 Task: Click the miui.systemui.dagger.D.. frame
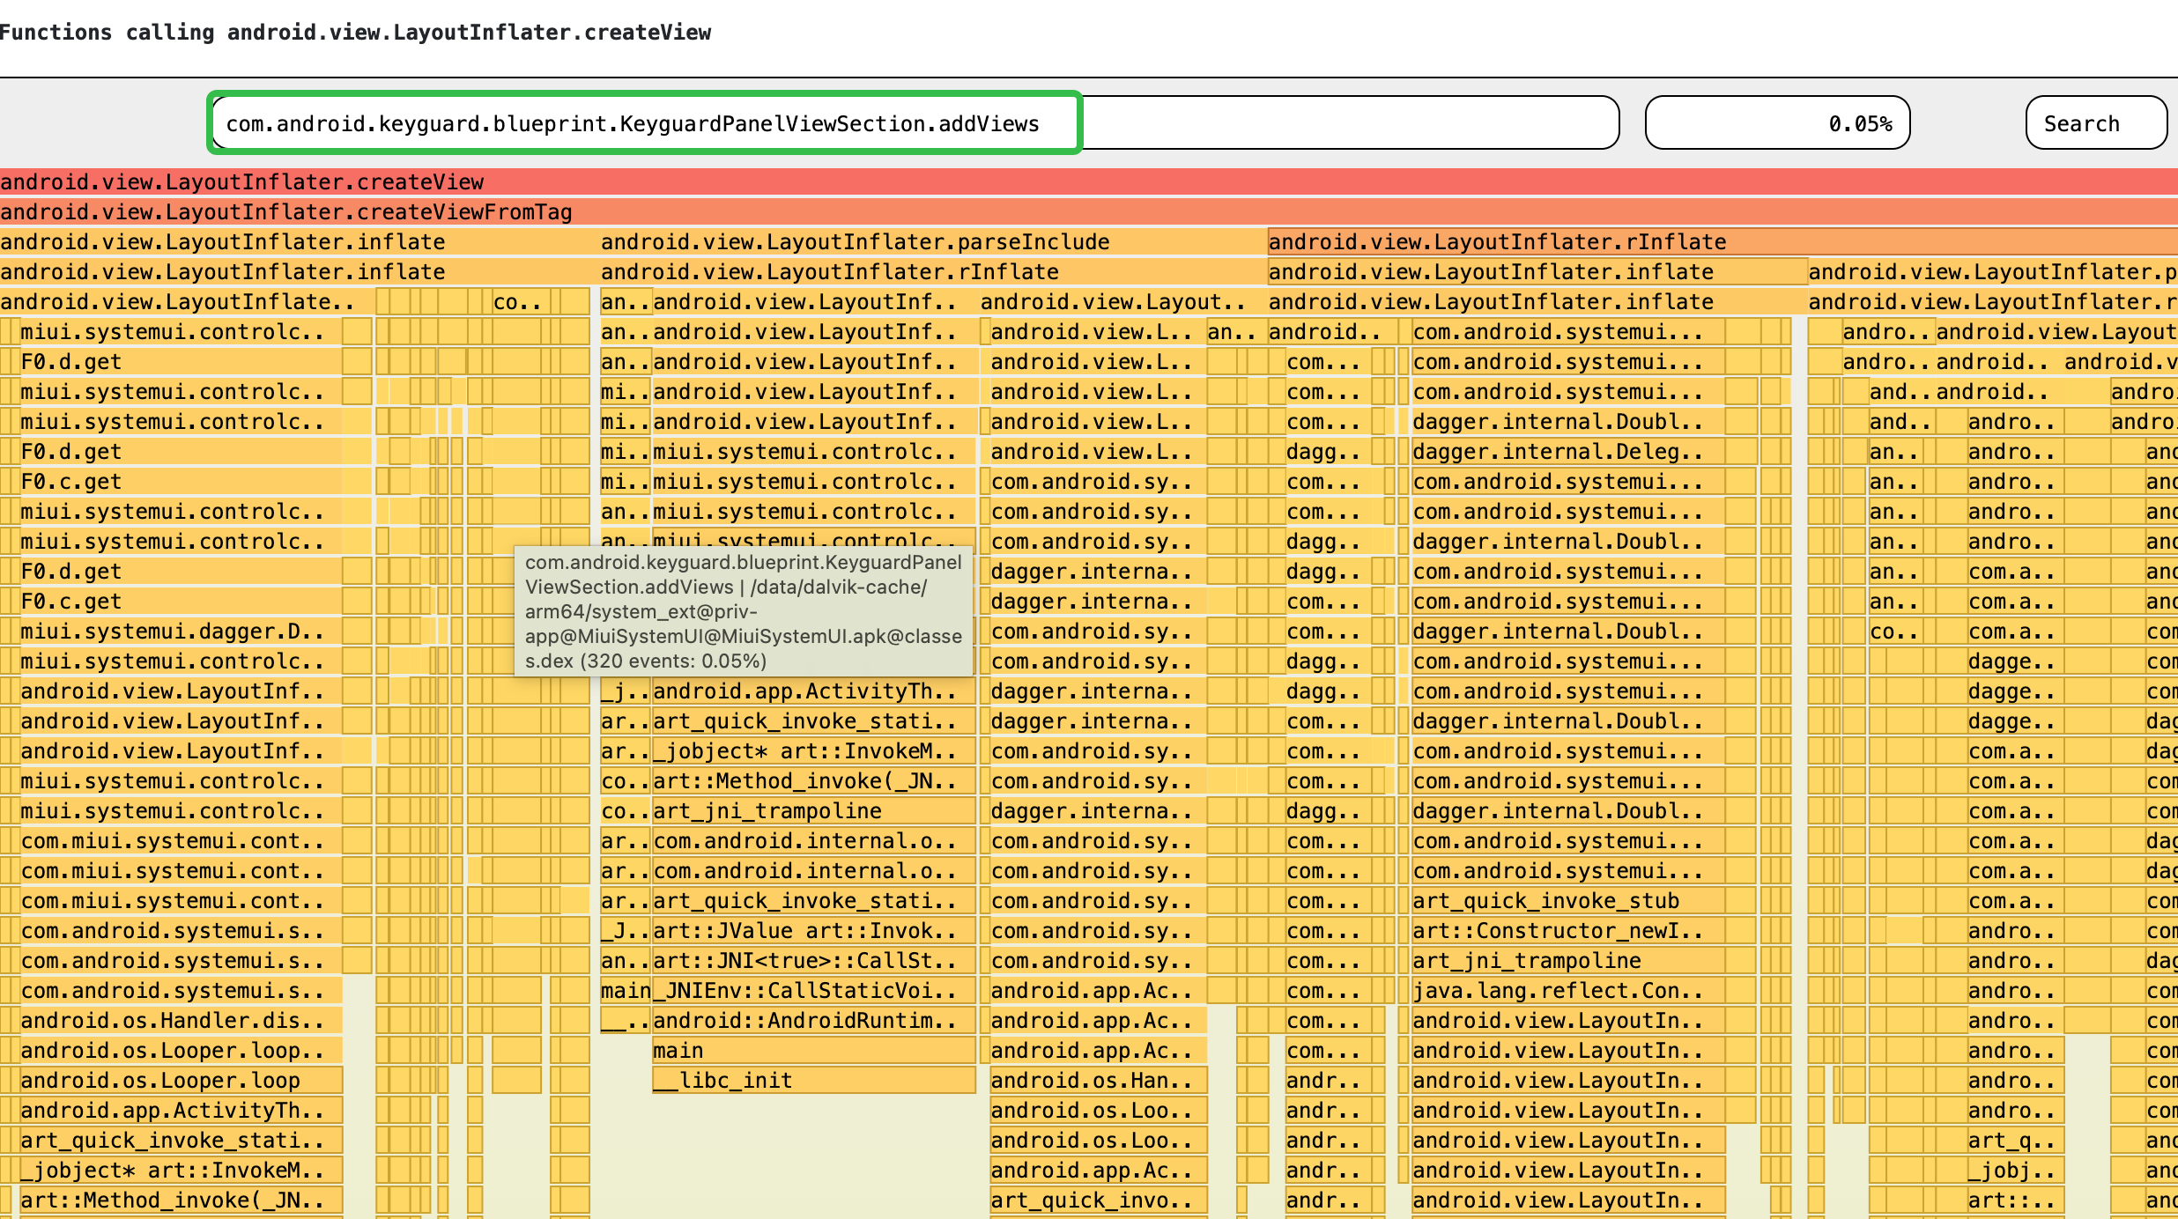tap(180, 632)
